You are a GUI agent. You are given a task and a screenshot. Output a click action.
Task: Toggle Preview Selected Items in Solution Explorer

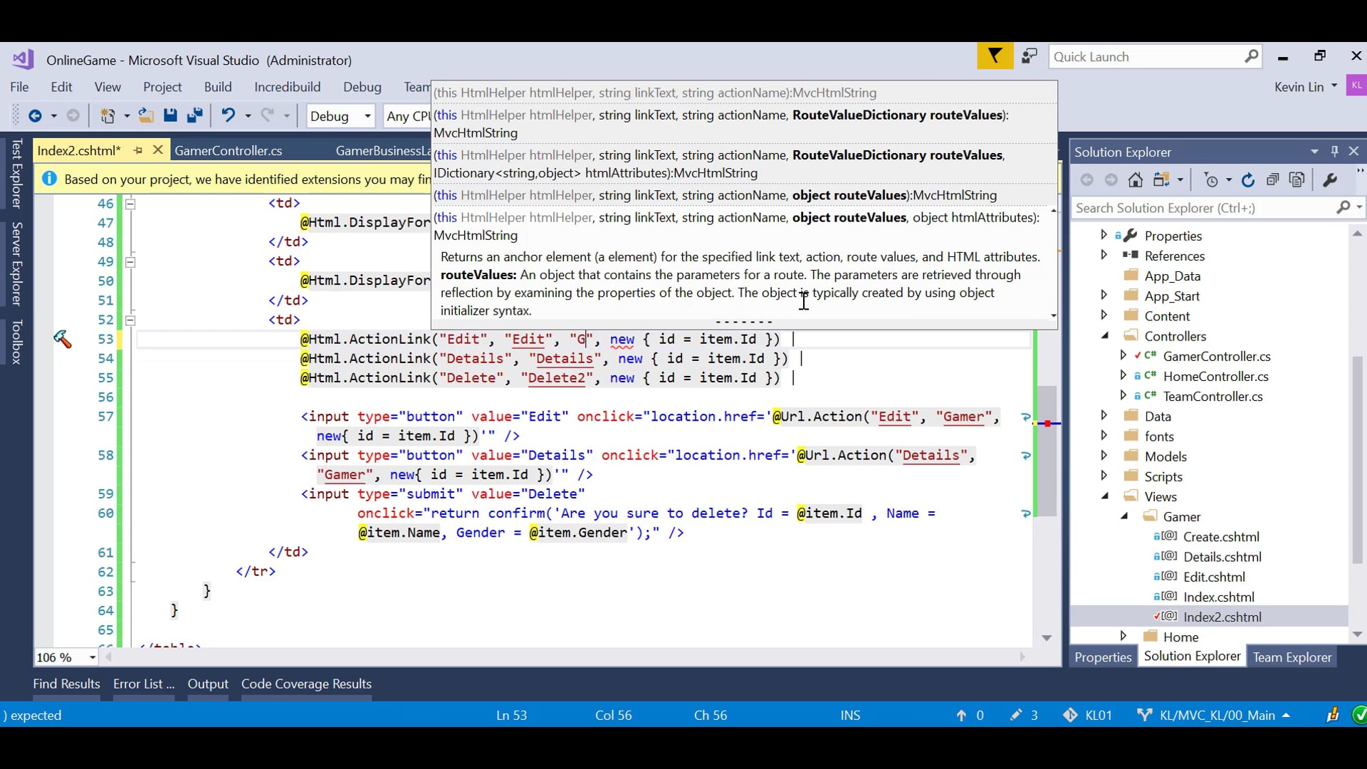[1297, 180]
